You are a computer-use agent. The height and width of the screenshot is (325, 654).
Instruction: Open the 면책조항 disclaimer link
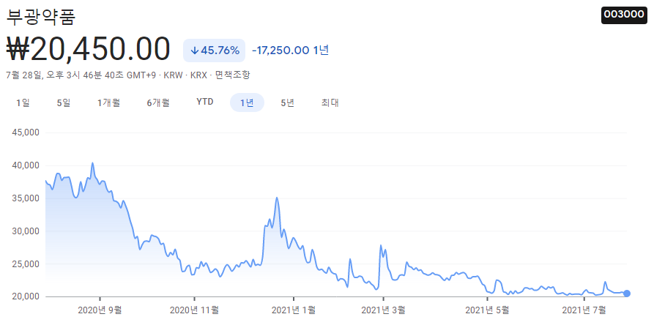(x=232, y=75)
